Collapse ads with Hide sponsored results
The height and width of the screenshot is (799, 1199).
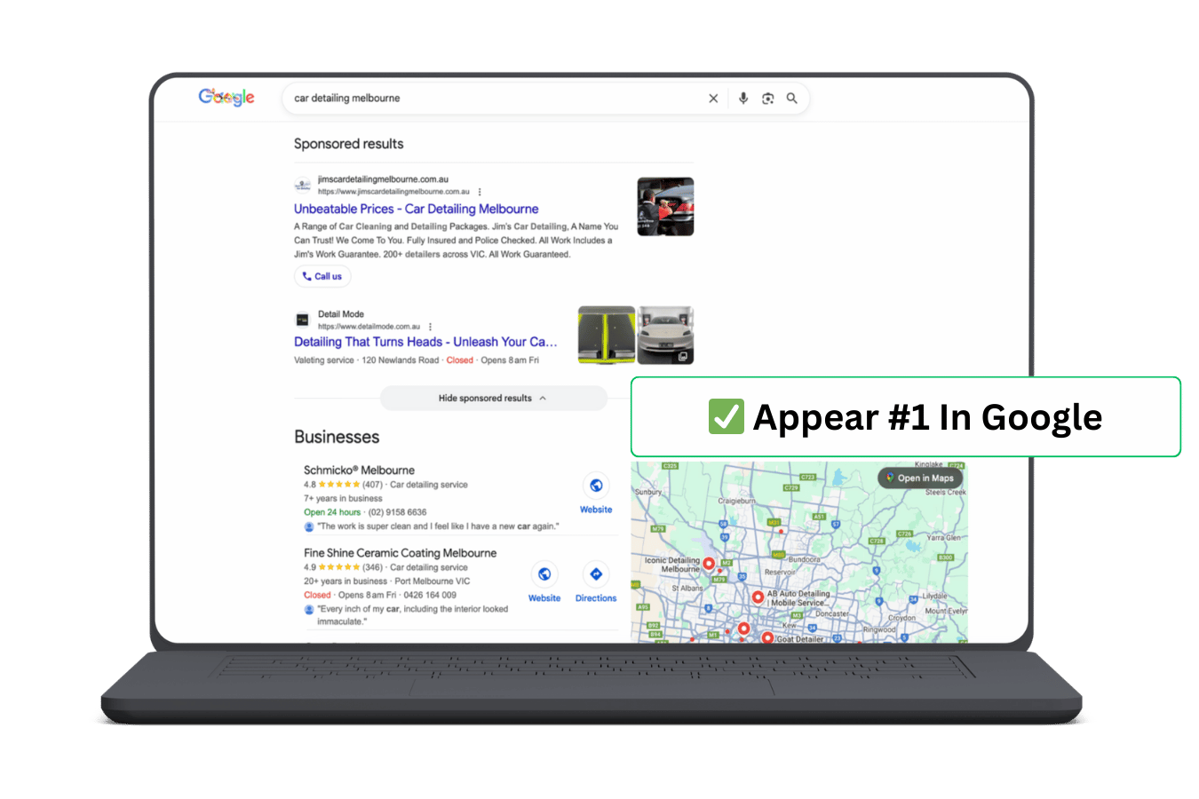click(493, 399)
